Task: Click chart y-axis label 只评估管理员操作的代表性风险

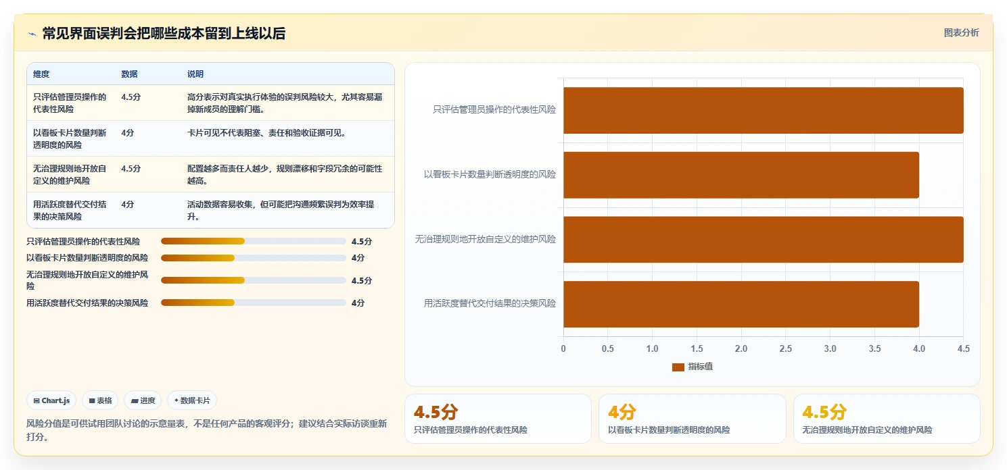Action: tap(494, 109)
